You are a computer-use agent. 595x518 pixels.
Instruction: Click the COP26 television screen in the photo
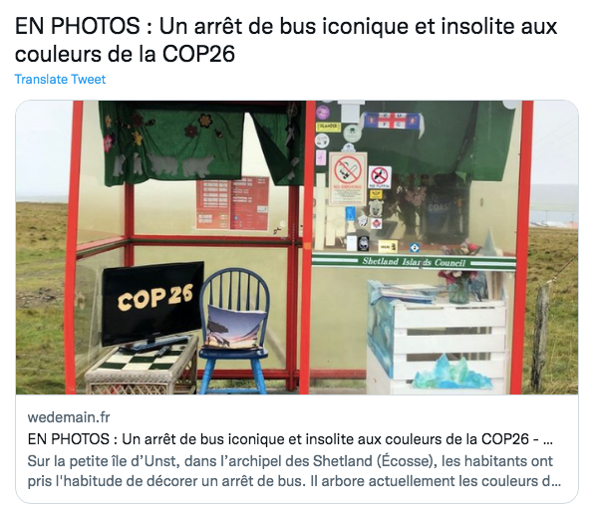point(152,305)
